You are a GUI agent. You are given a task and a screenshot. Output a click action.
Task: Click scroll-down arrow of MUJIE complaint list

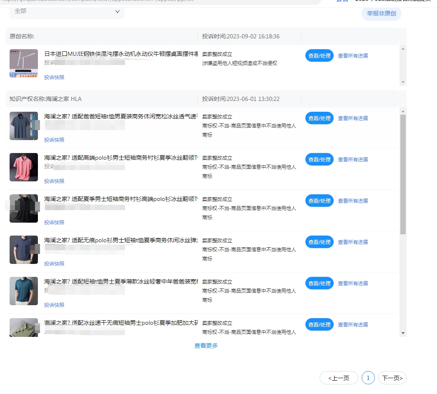pyautogui.click(x=403, y=82)
